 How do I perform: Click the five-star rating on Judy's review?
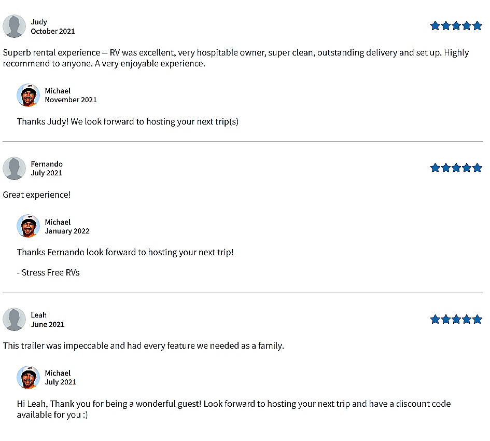(456, 25)
